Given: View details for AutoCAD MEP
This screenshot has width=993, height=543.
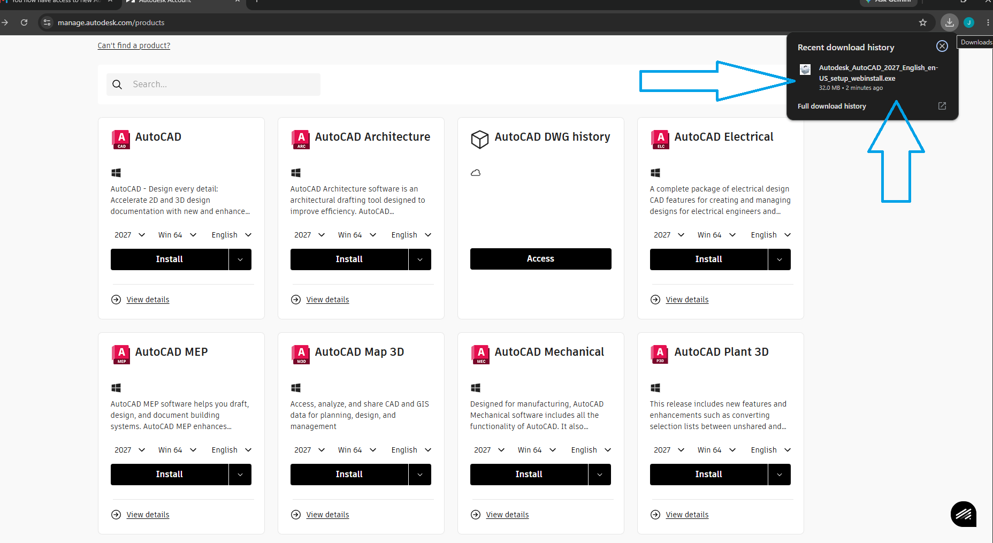Looking at the screenshot, I should pos(148,515).
